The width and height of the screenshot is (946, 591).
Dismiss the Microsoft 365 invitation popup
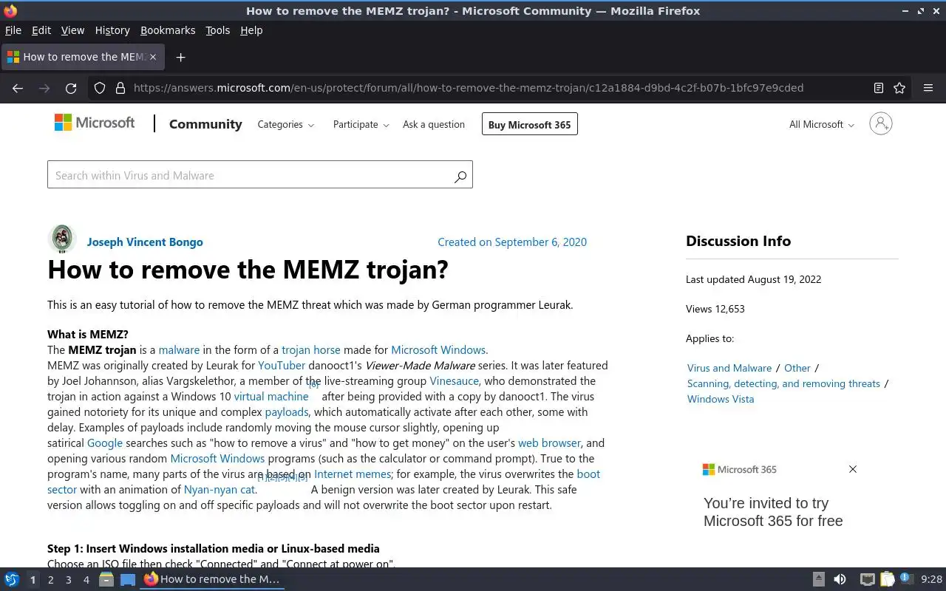tap(853, 469)
